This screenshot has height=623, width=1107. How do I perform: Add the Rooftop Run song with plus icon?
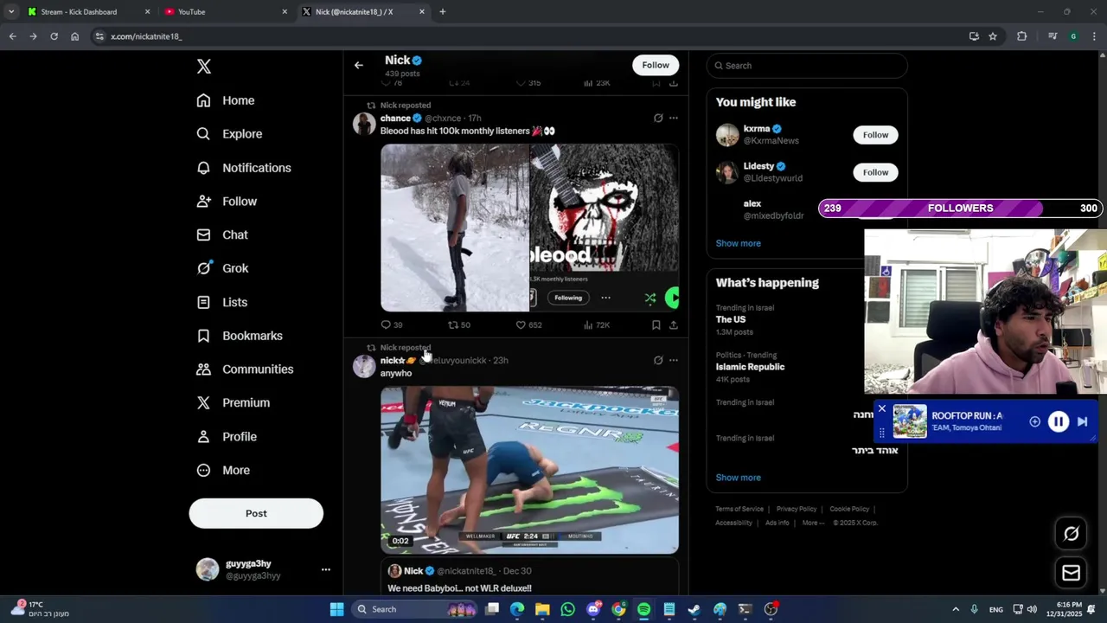tap(1034, 421)
